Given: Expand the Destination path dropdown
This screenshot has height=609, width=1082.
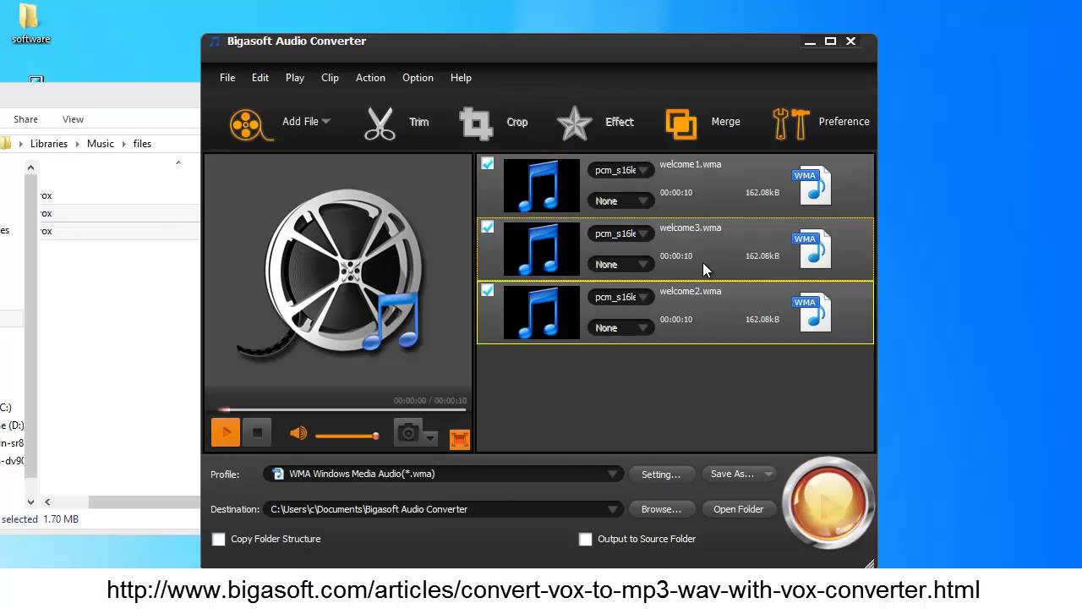Looking at the screenshot, I should [613, 509].
